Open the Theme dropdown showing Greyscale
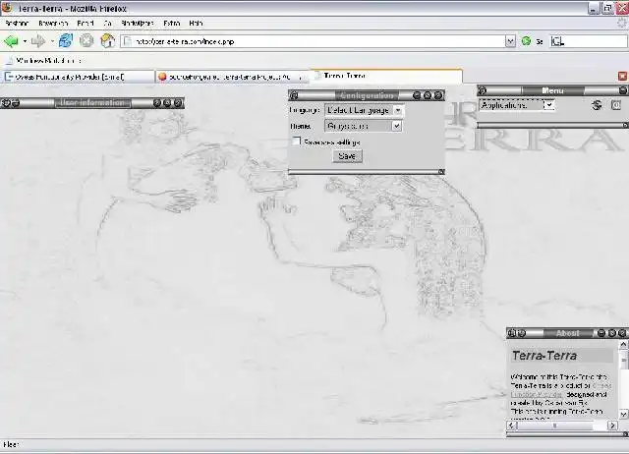Image resolution: width=629 pixels, height=454 pixels. tap(363, 126)
